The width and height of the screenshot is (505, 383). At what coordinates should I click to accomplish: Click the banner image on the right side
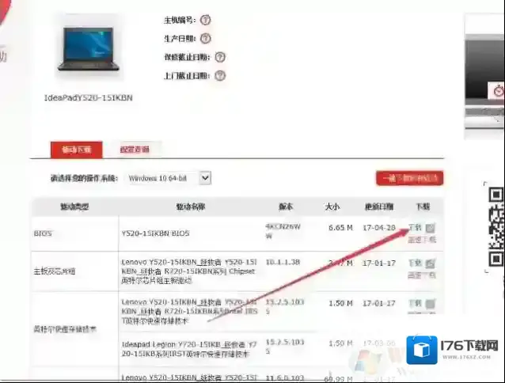484,78
